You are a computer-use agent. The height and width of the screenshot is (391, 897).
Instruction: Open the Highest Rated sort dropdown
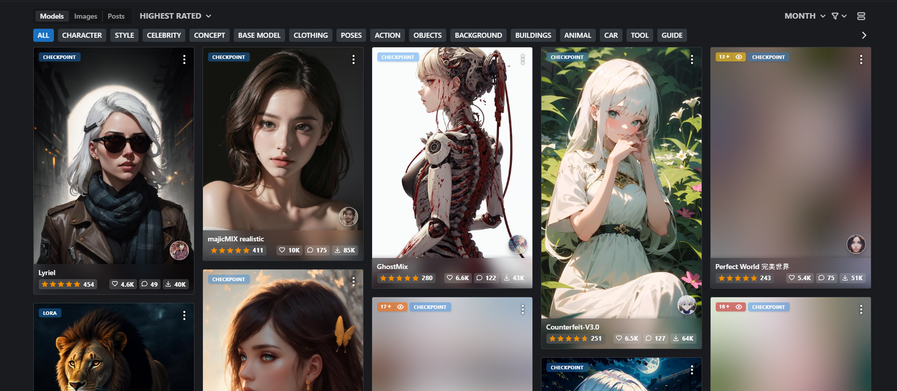click(x=175, y=16)
